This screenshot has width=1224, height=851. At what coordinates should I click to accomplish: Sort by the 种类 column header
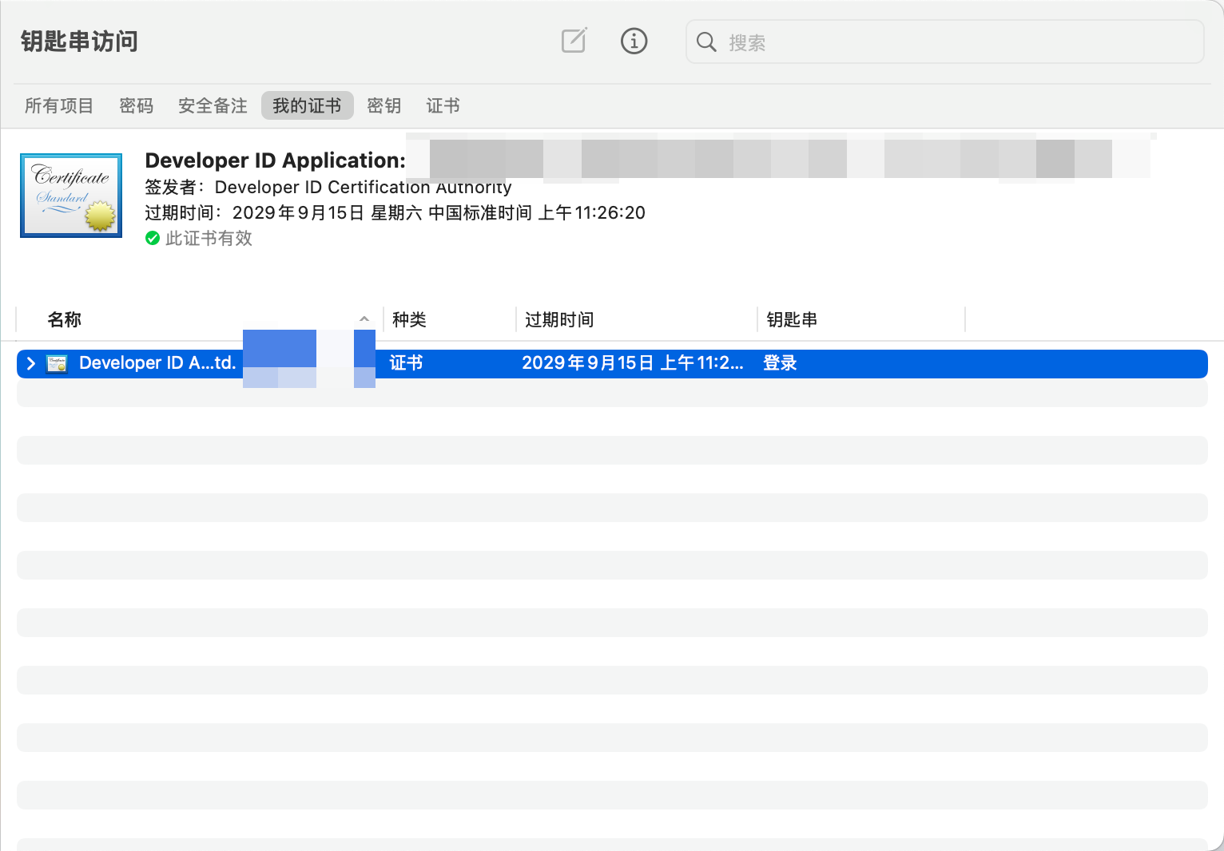(x=409, y=320)
